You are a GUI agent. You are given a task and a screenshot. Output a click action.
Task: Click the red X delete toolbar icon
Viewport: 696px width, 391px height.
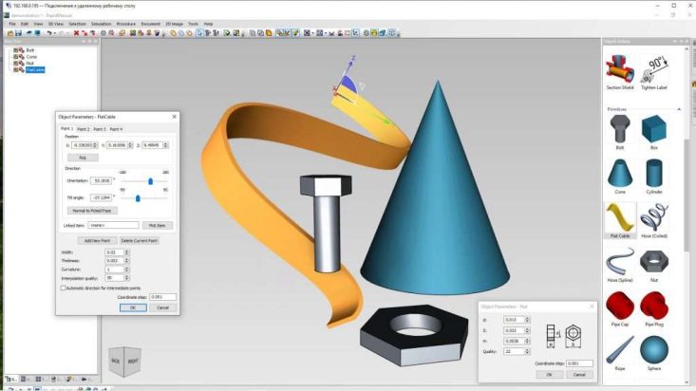[x=76, y=33]
